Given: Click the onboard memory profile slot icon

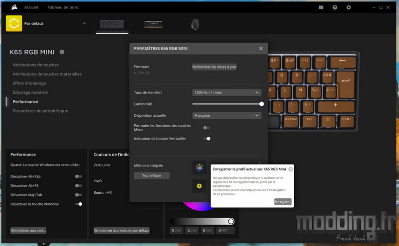Looking at the screenshot, I should (x=199, y=167).
